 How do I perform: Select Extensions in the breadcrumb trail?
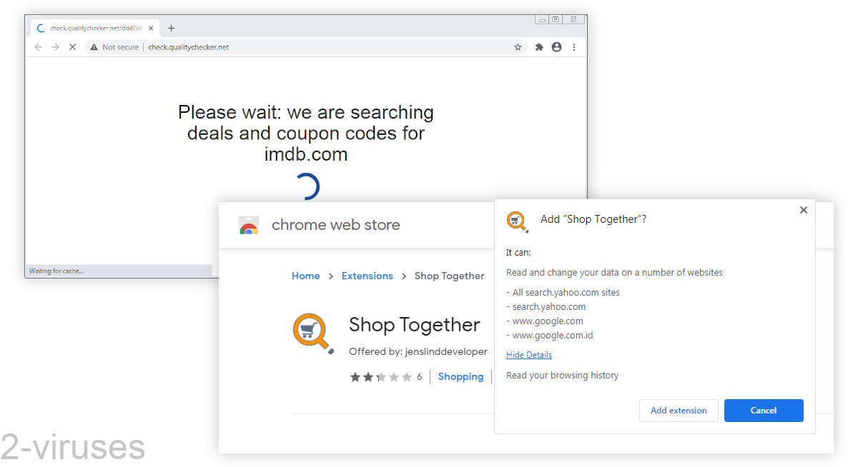point(367,276)
